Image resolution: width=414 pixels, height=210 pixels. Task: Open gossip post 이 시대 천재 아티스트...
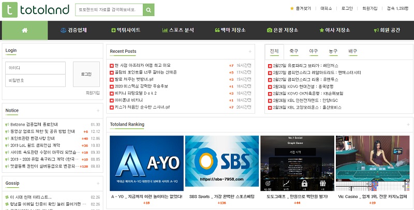pyautogui.click(x=31, y=198)
